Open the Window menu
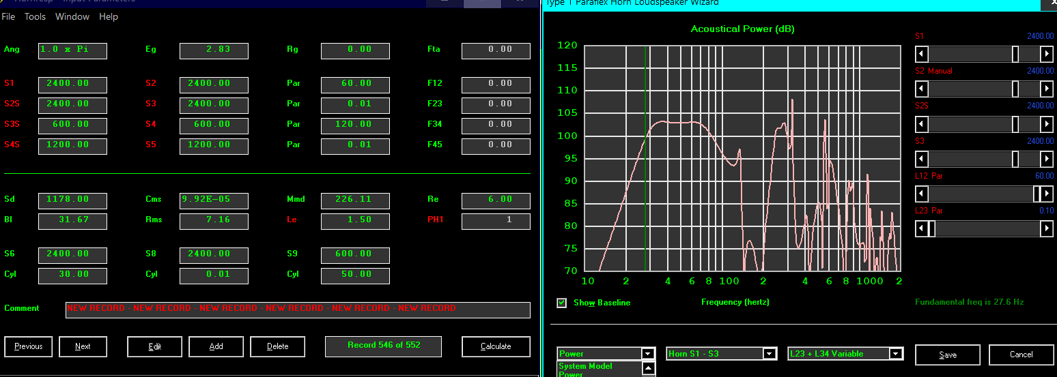1057x377 pixels. (72, 16)
